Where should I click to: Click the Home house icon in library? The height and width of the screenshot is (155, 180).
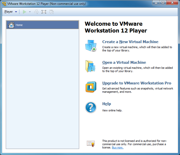11,25
